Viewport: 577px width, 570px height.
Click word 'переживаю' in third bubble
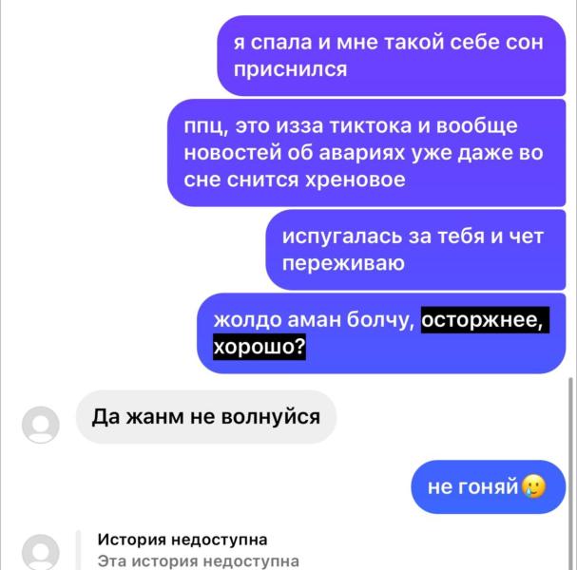(343, 263)
